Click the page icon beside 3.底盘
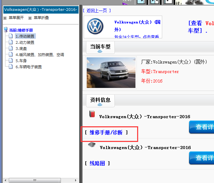Screen dimensions: 214x183 11,48
